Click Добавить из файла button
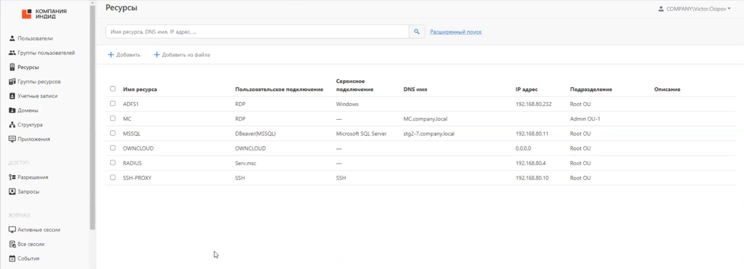744x269 pixels. click(x=182, y=55)
